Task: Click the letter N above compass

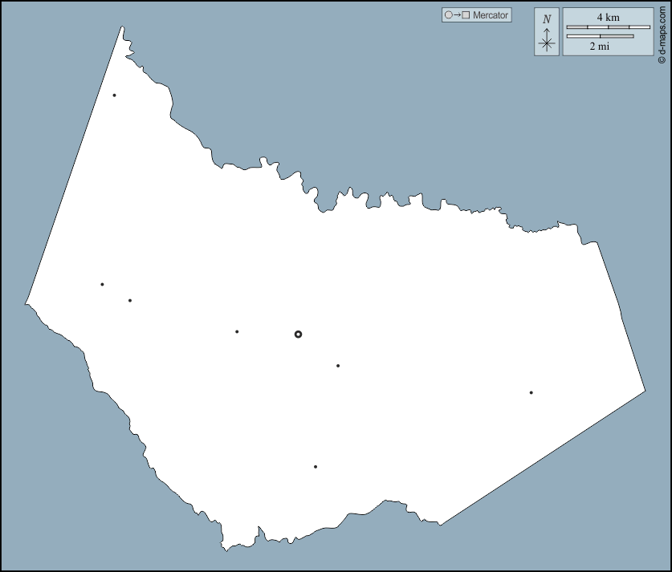Action: [x=547, y=19]
